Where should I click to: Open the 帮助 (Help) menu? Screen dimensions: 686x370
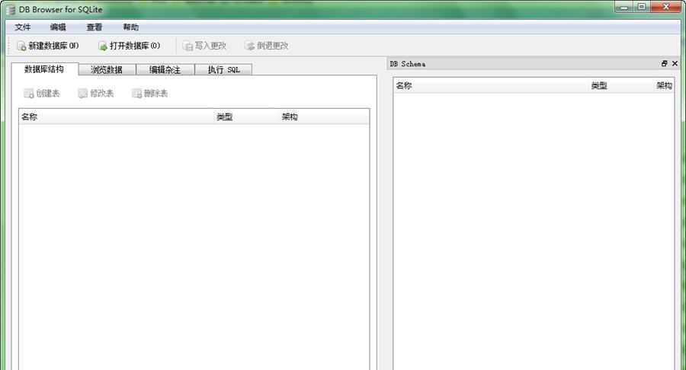click(x=130, y=27)
